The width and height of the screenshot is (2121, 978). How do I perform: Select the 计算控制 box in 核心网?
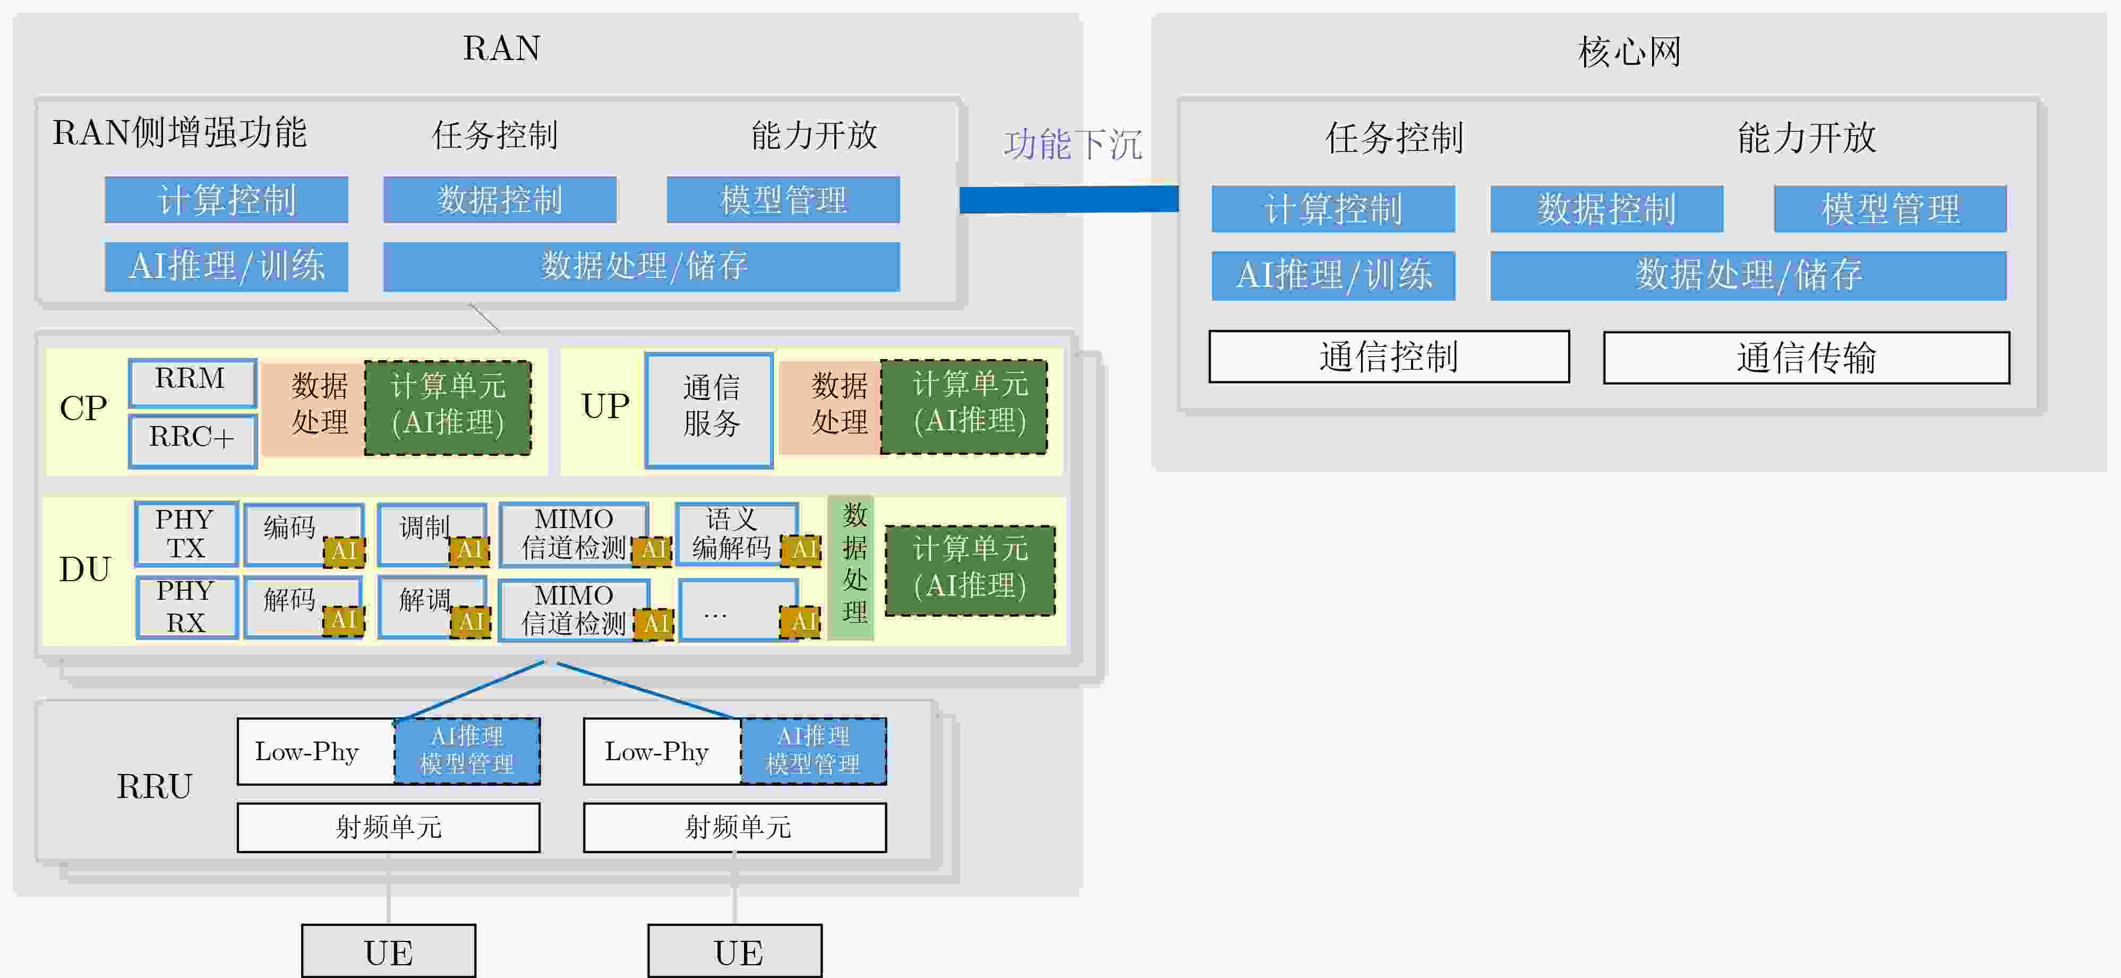(1333, 208)
